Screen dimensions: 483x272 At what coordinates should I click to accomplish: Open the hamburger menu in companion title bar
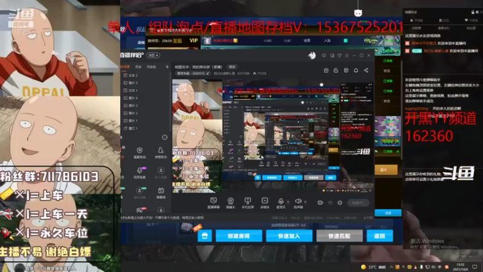347,56
